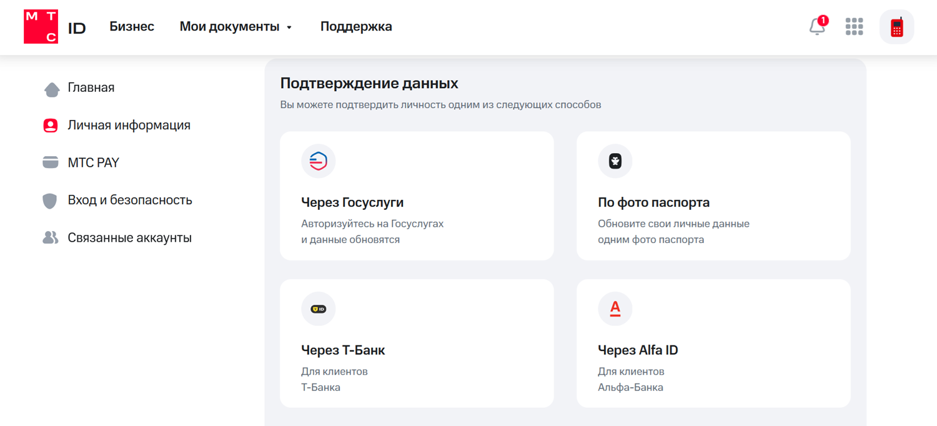Click the text Вы можете подтвердить личность

362,105
